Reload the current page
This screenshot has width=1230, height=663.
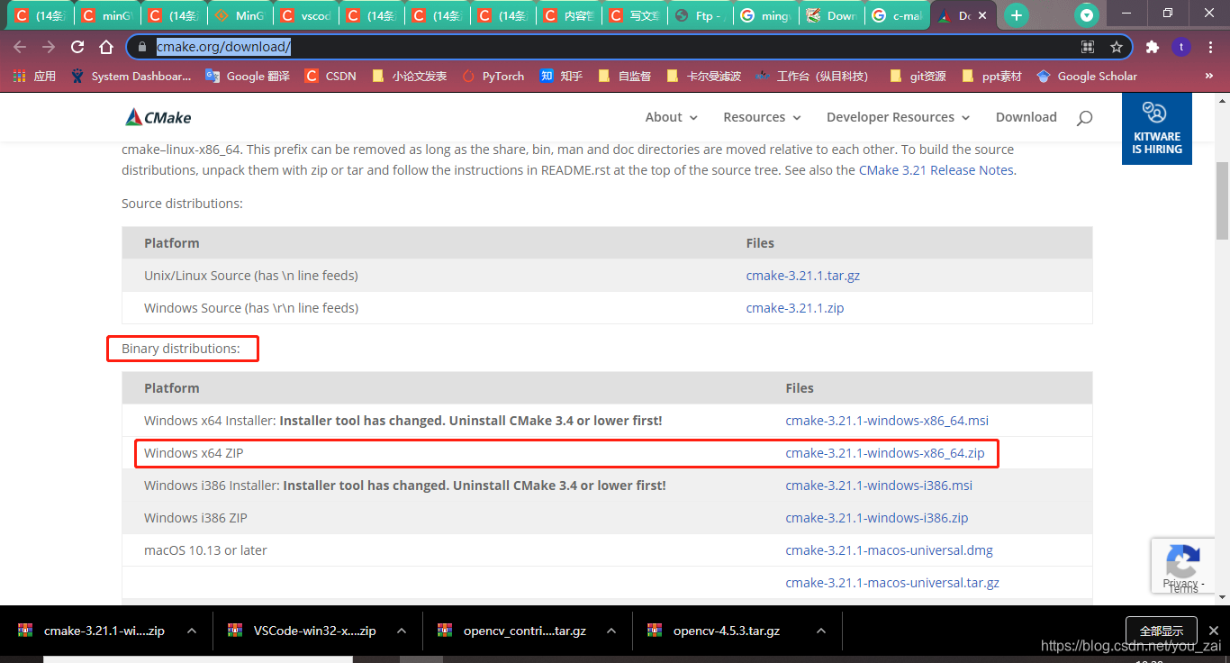click(77, 47)
